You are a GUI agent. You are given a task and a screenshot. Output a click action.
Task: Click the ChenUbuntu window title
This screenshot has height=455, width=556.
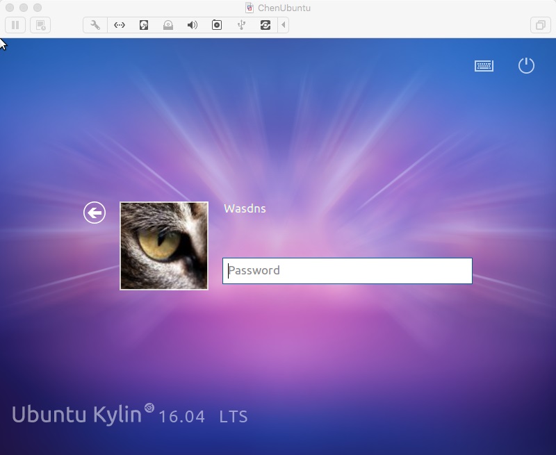(284, 8)
